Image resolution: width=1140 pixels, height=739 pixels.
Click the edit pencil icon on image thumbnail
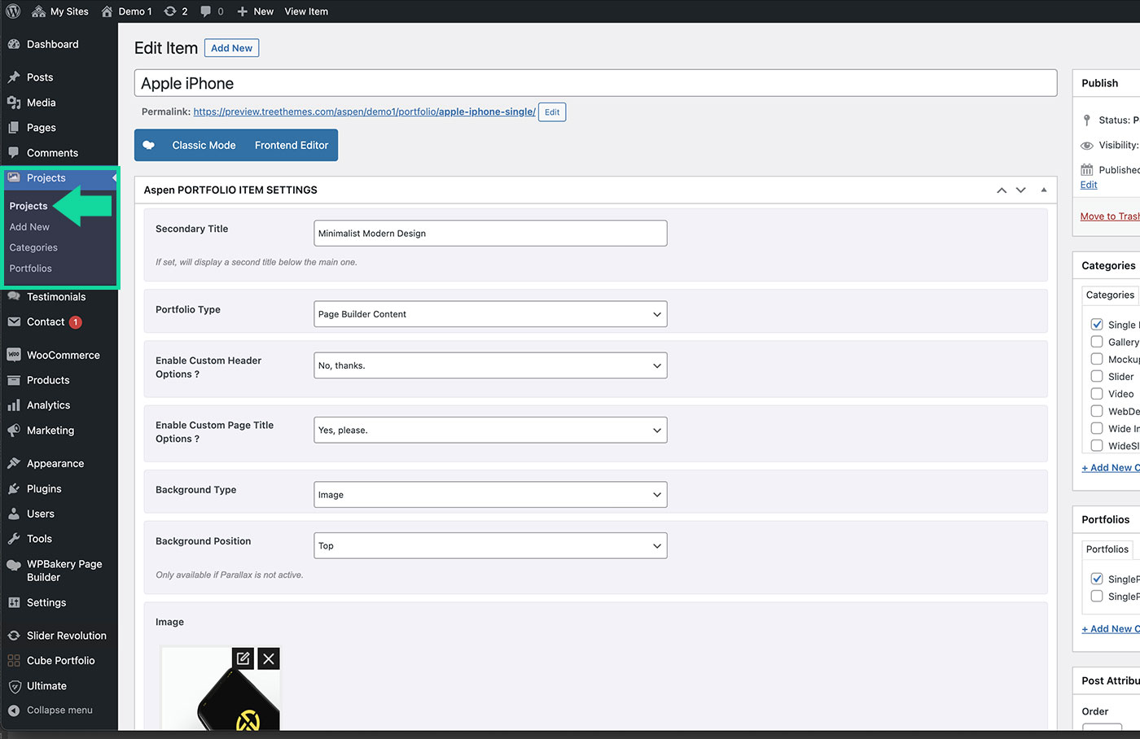[243, 658]
